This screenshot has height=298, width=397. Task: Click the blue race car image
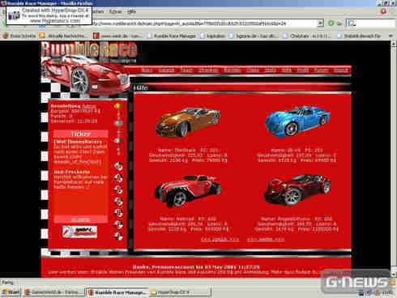point(297,121)
